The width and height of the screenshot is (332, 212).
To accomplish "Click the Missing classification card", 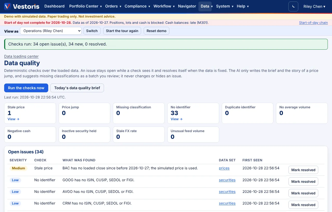I will point(139,113).
